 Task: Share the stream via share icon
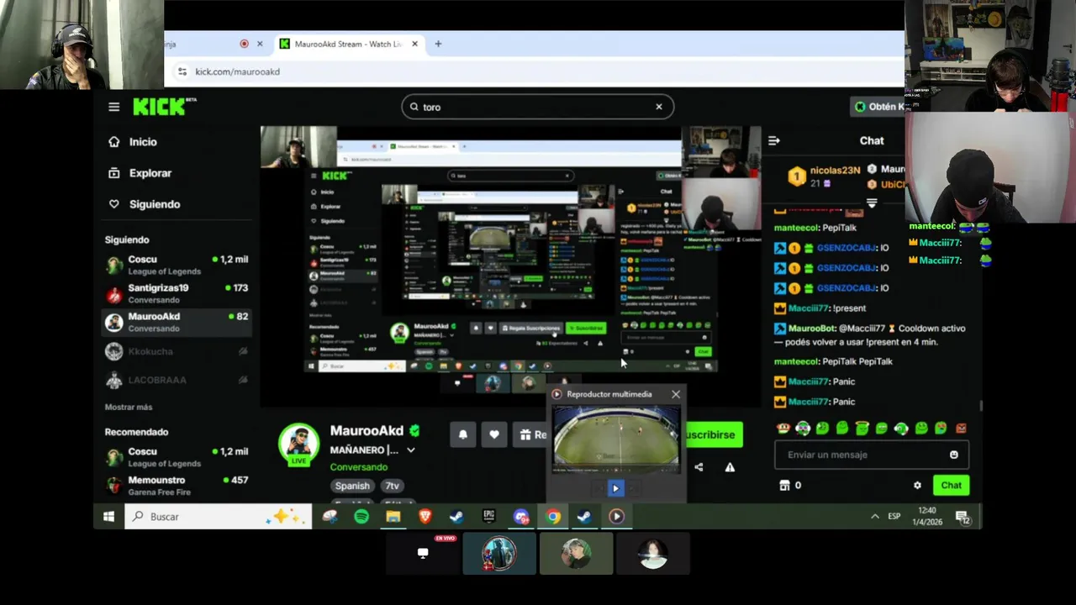[699, 467]
